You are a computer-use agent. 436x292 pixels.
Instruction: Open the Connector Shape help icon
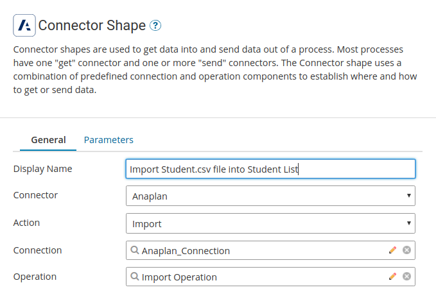(x=155, y=26)
